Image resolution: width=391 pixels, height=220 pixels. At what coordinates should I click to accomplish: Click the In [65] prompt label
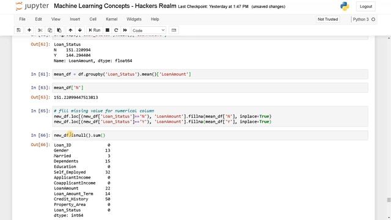click(x=40, y=111)
